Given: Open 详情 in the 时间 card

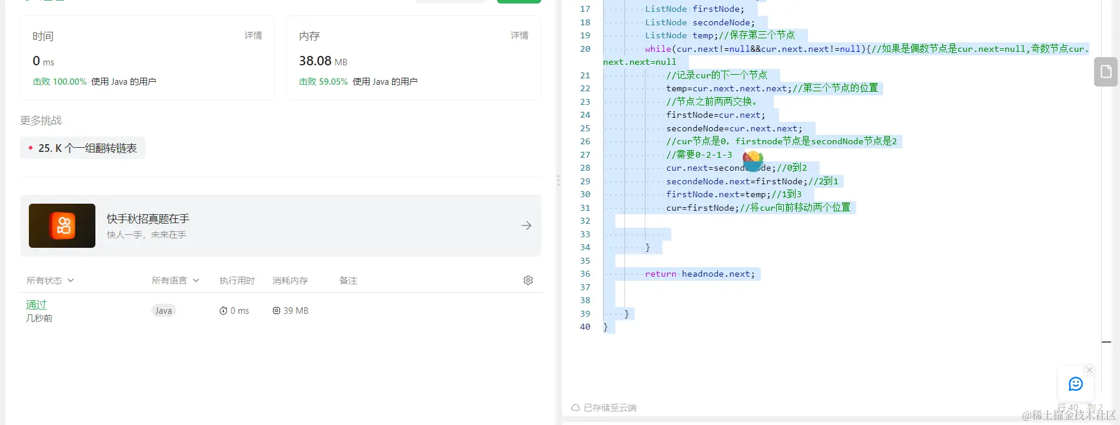Looking at the screenshot, I should pos(253,35).
